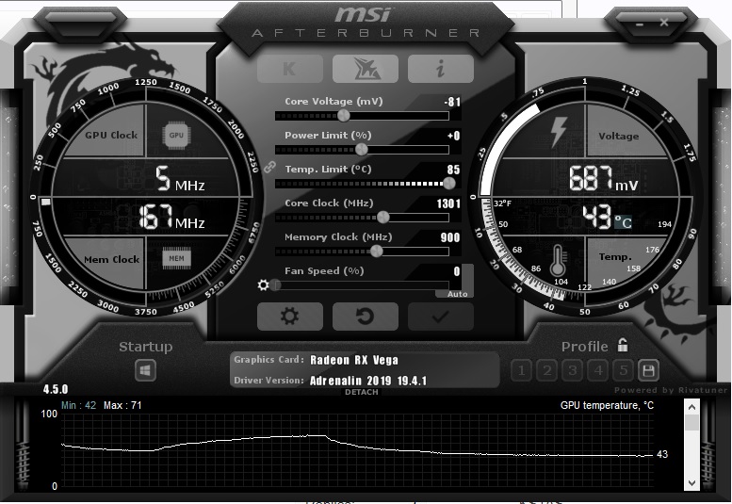Screen dimensions: 732x504
Task: Click the Core Voltage value -81
Action: (x=452, y=102)
